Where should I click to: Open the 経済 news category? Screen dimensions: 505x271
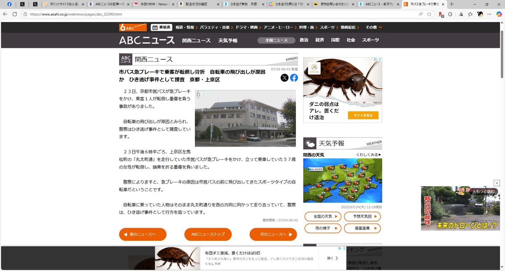319,40
